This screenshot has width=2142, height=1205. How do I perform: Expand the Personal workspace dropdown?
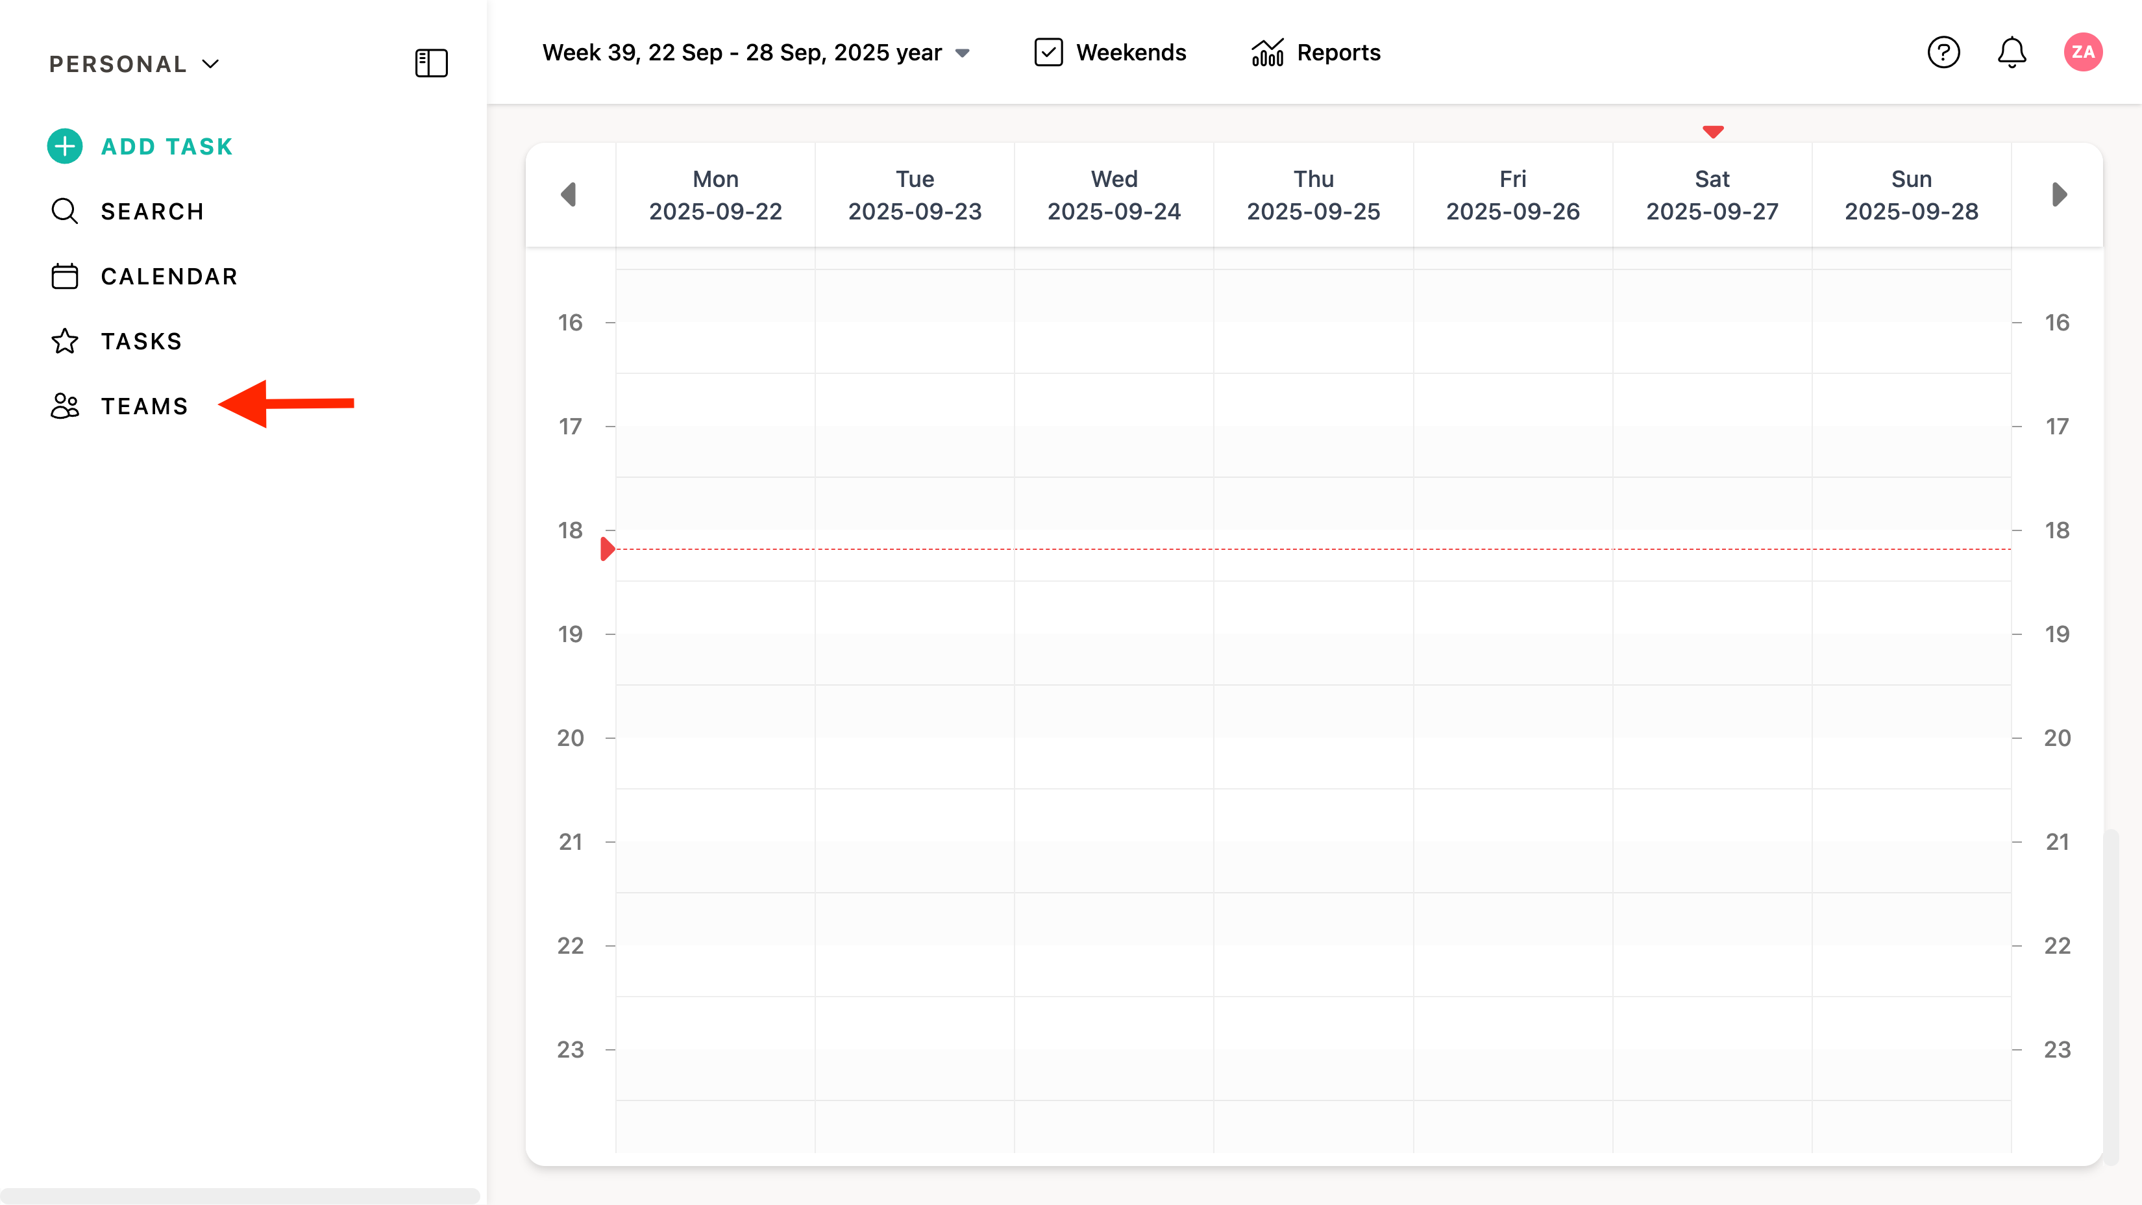pos(133,64)
